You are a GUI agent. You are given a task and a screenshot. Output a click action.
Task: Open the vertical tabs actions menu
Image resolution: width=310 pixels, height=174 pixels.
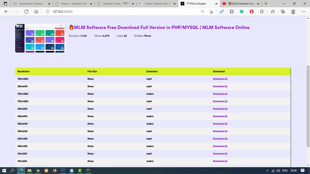point(5,4)
